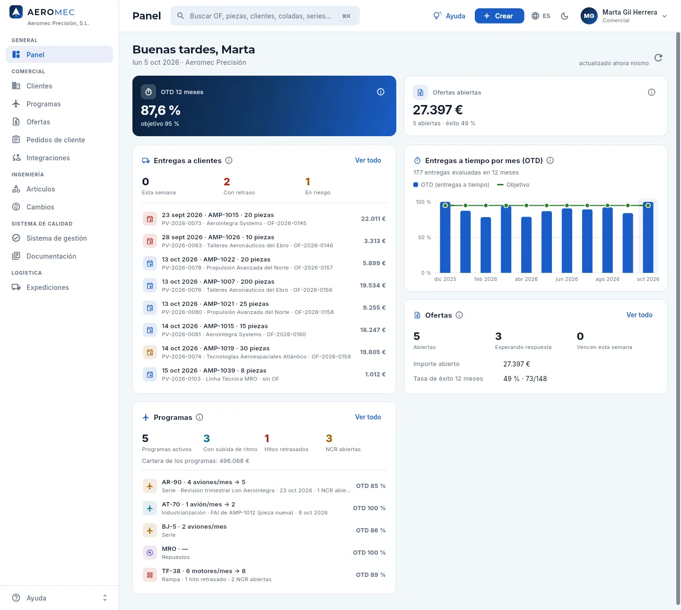Toggle dark mode with the moon icon

point(565,16)
